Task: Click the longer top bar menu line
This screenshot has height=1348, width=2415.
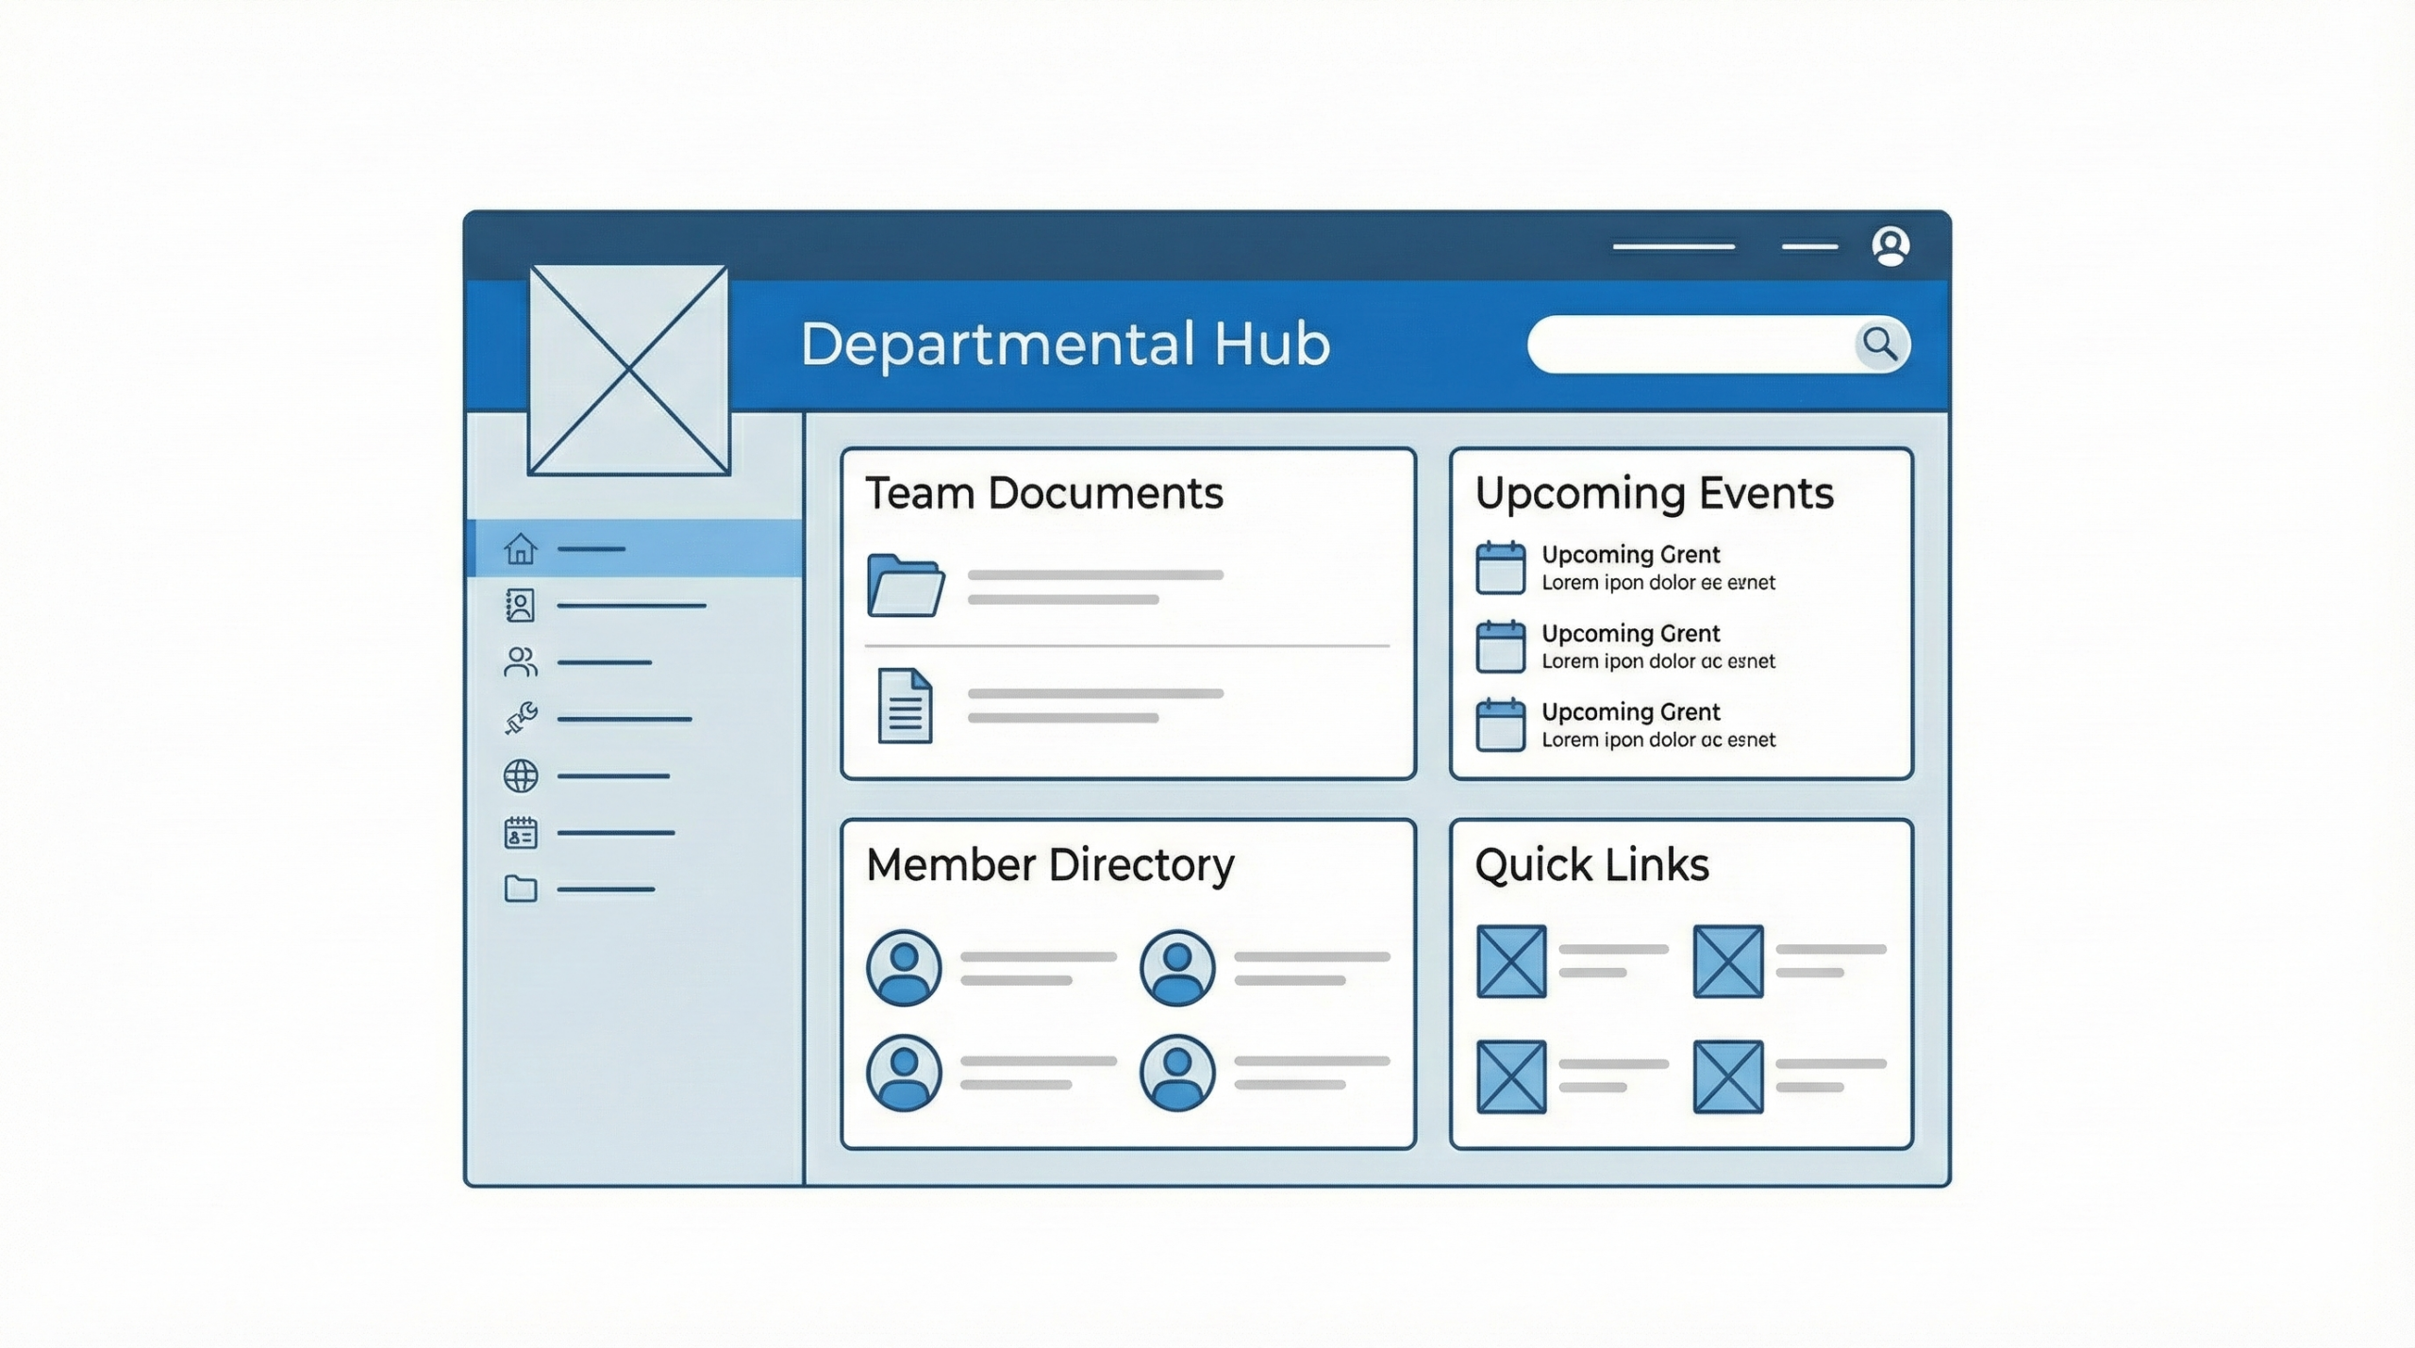Action: 1674,246
